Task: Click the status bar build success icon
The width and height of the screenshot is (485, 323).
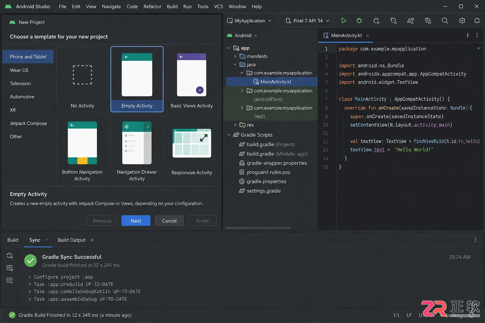Action: click(x=12, y=315)
